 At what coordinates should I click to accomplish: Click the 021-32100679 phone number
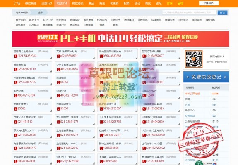(x=155, y=161)
